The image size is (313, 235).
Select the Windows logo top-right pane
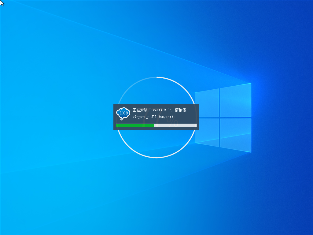point(235,99)
